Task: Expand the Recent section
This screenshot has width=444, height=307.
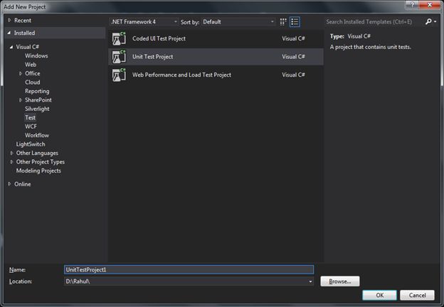Action: point(10,20)
